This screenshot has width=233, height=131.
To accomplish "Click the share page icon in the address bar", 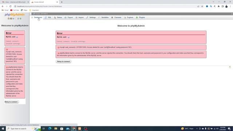I will [x=198, y=7].
